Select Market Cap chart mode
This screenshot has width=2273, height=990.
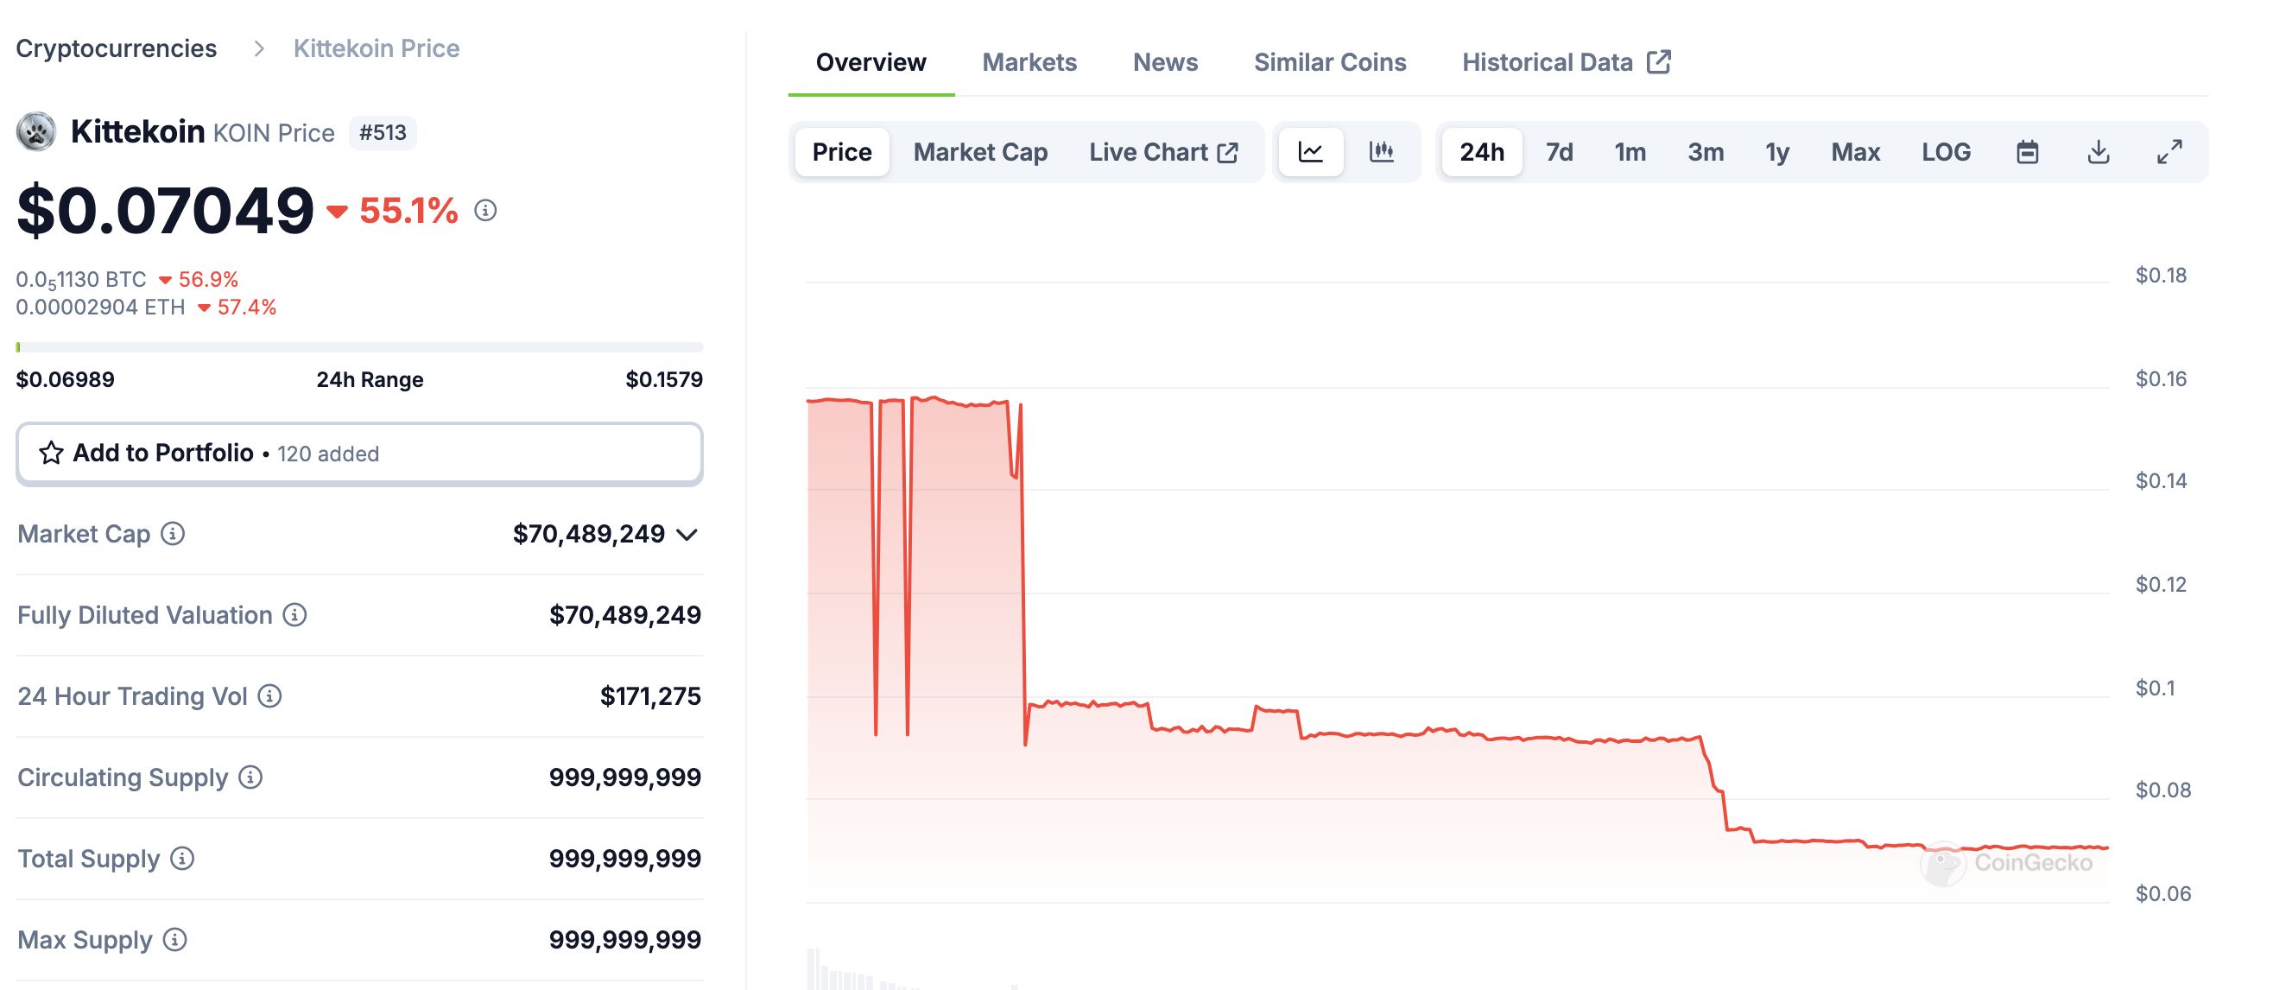pyautogui.click(x=979, y=152)
